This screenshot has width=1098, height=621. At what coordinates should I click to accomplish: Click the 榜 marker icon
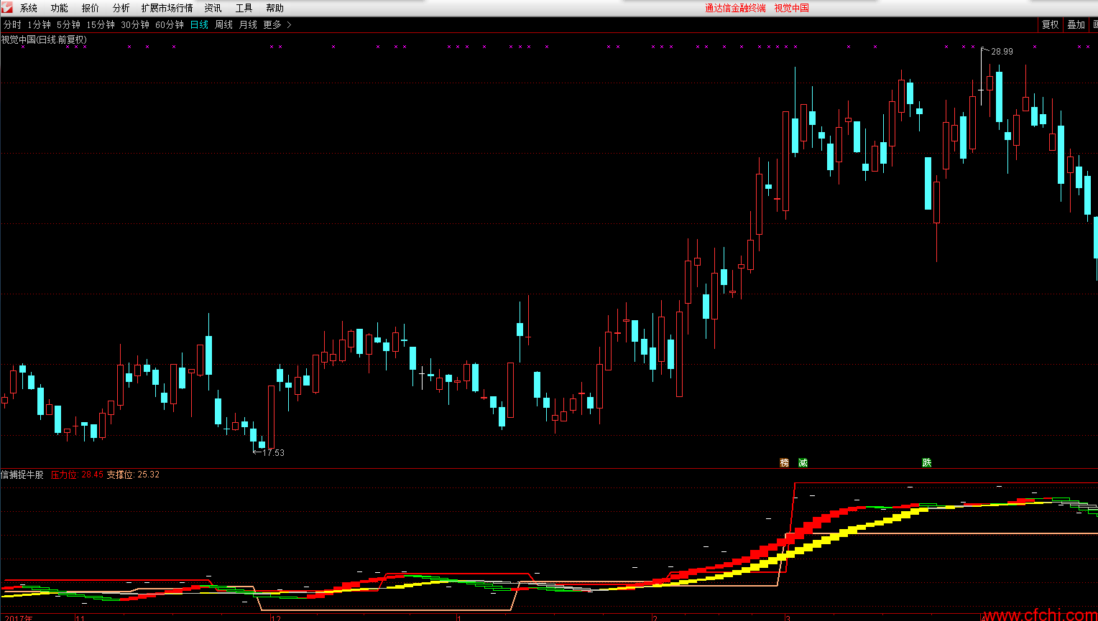pyautogui.click(x=785, y=463)
